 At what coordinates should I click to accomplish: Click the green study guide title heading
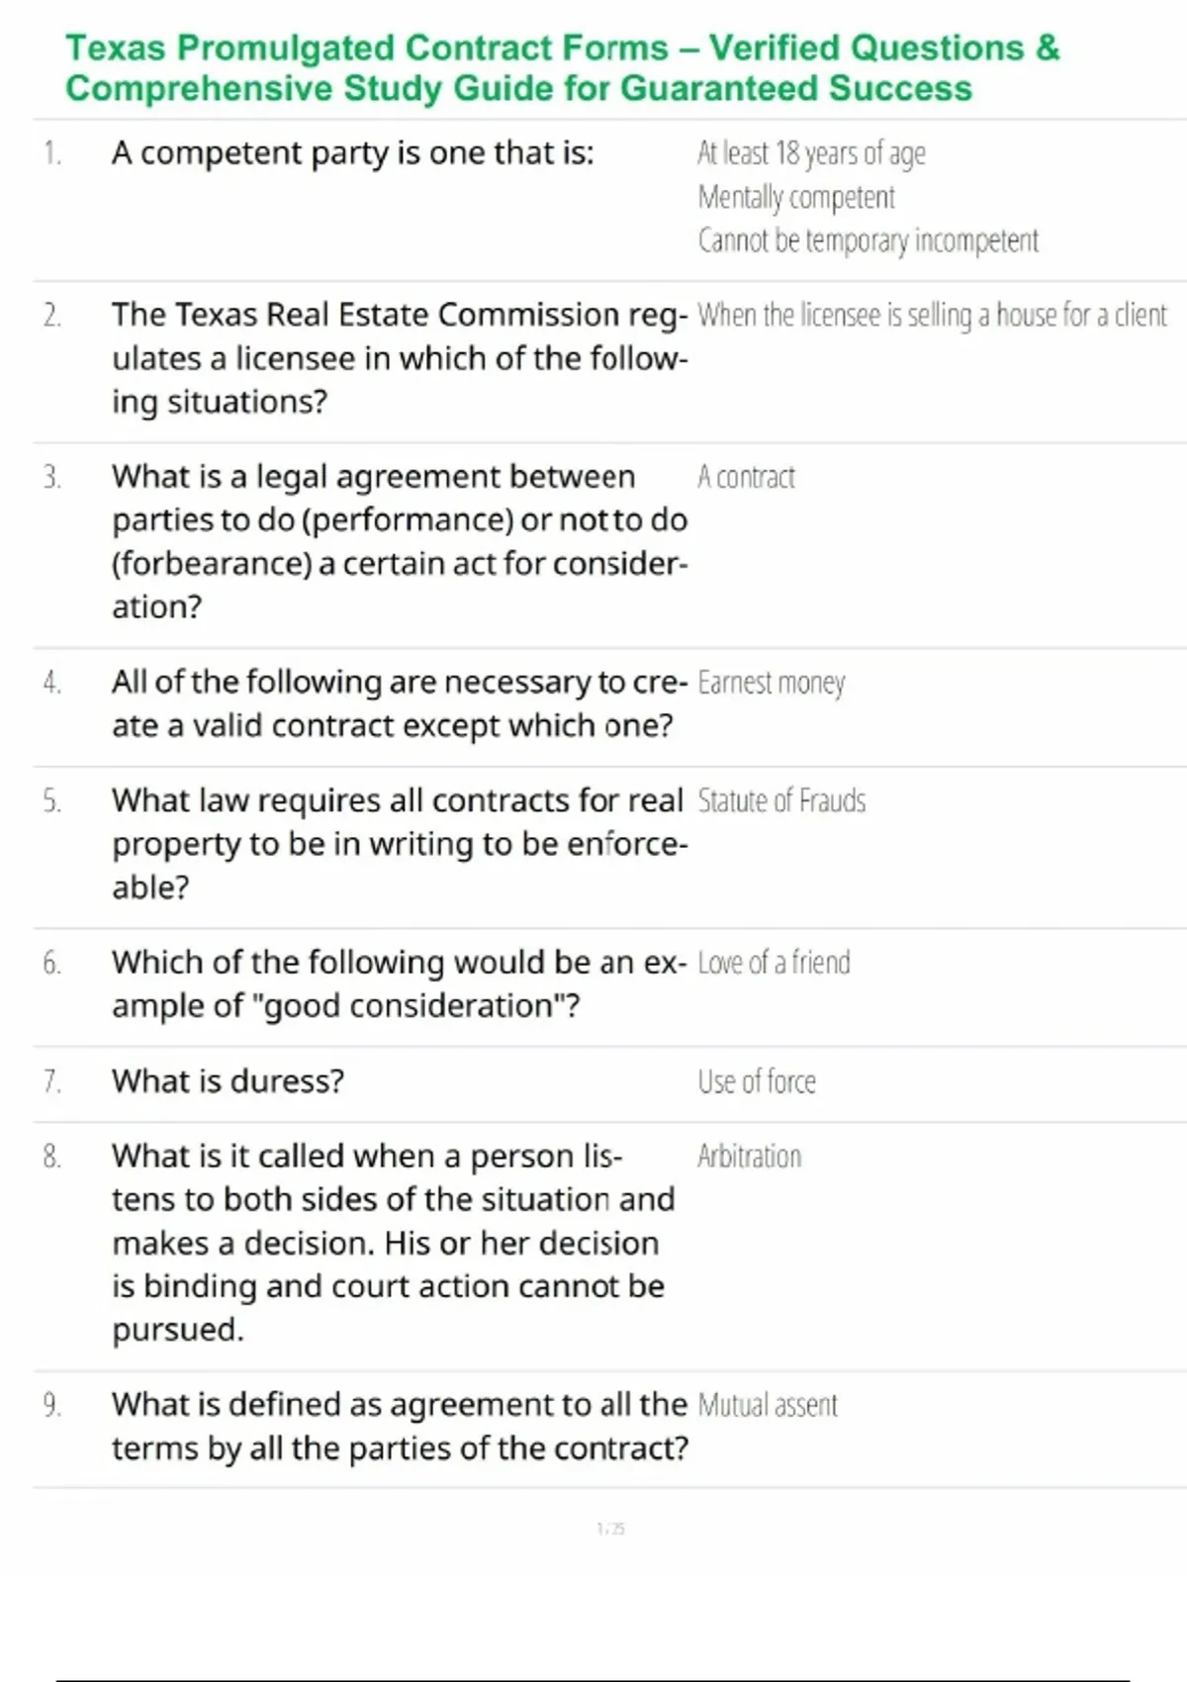(x=562, y=67)
